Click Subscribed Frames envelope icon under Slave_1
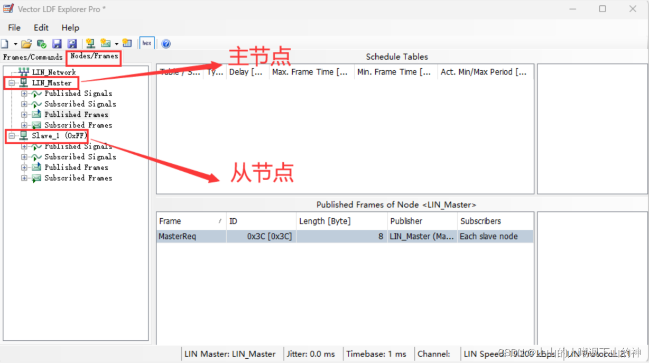Viewport: 649px width, 363px height. [36, 178]
